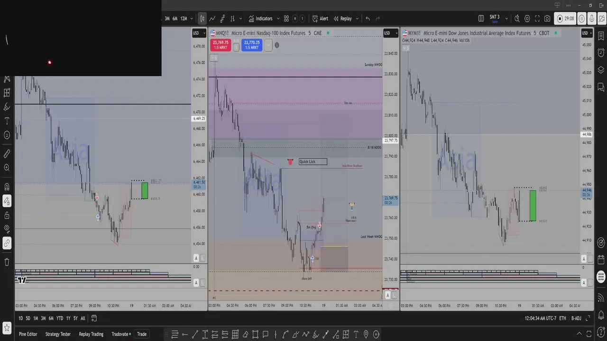
Task: Open indicator templates grid icon
Action: [x=286, y=18]
